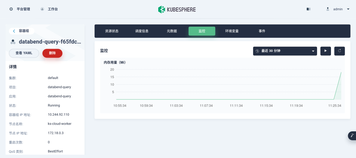Refresh the monitoring data

coord(340,51)
